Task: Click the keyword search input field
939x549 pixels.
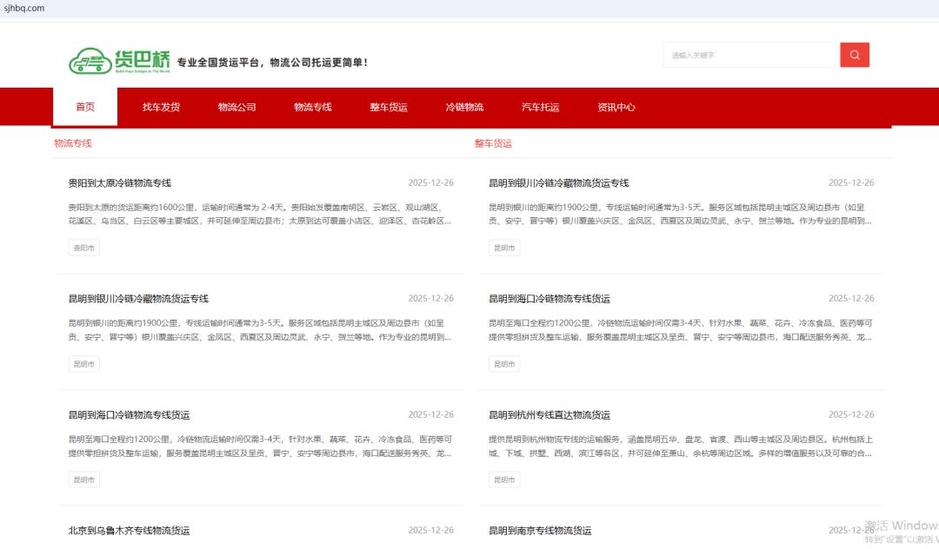Action: click(750, 55)
